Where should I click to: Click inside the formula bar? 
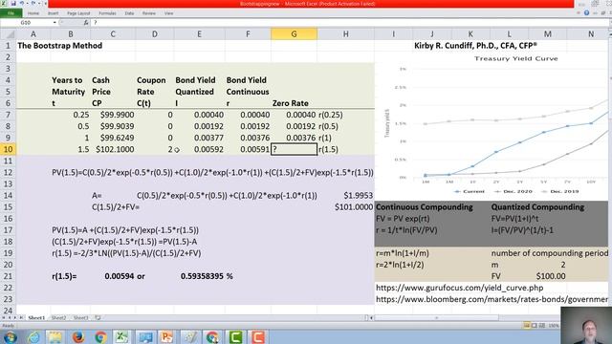[349, 23]
